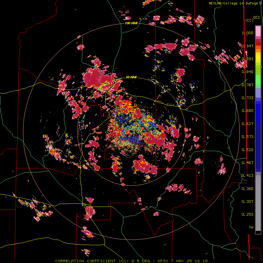Click the [CC] legend unit label

[x=249, y=20]
